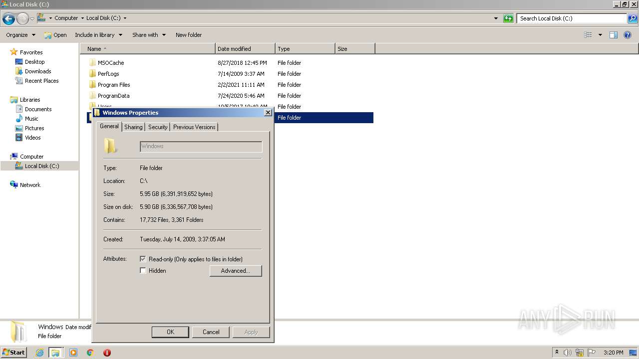Open the More view options arrow
The height and width of the screenshot is (359, 639).
tap(600, 35)
